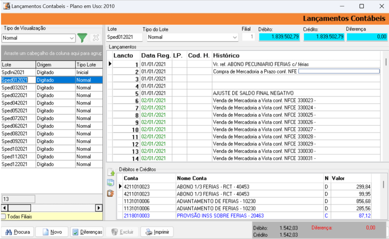Click the Valor column header
Image resolution: width=389 pixels, height=239 pixels.
click(351, 178)
